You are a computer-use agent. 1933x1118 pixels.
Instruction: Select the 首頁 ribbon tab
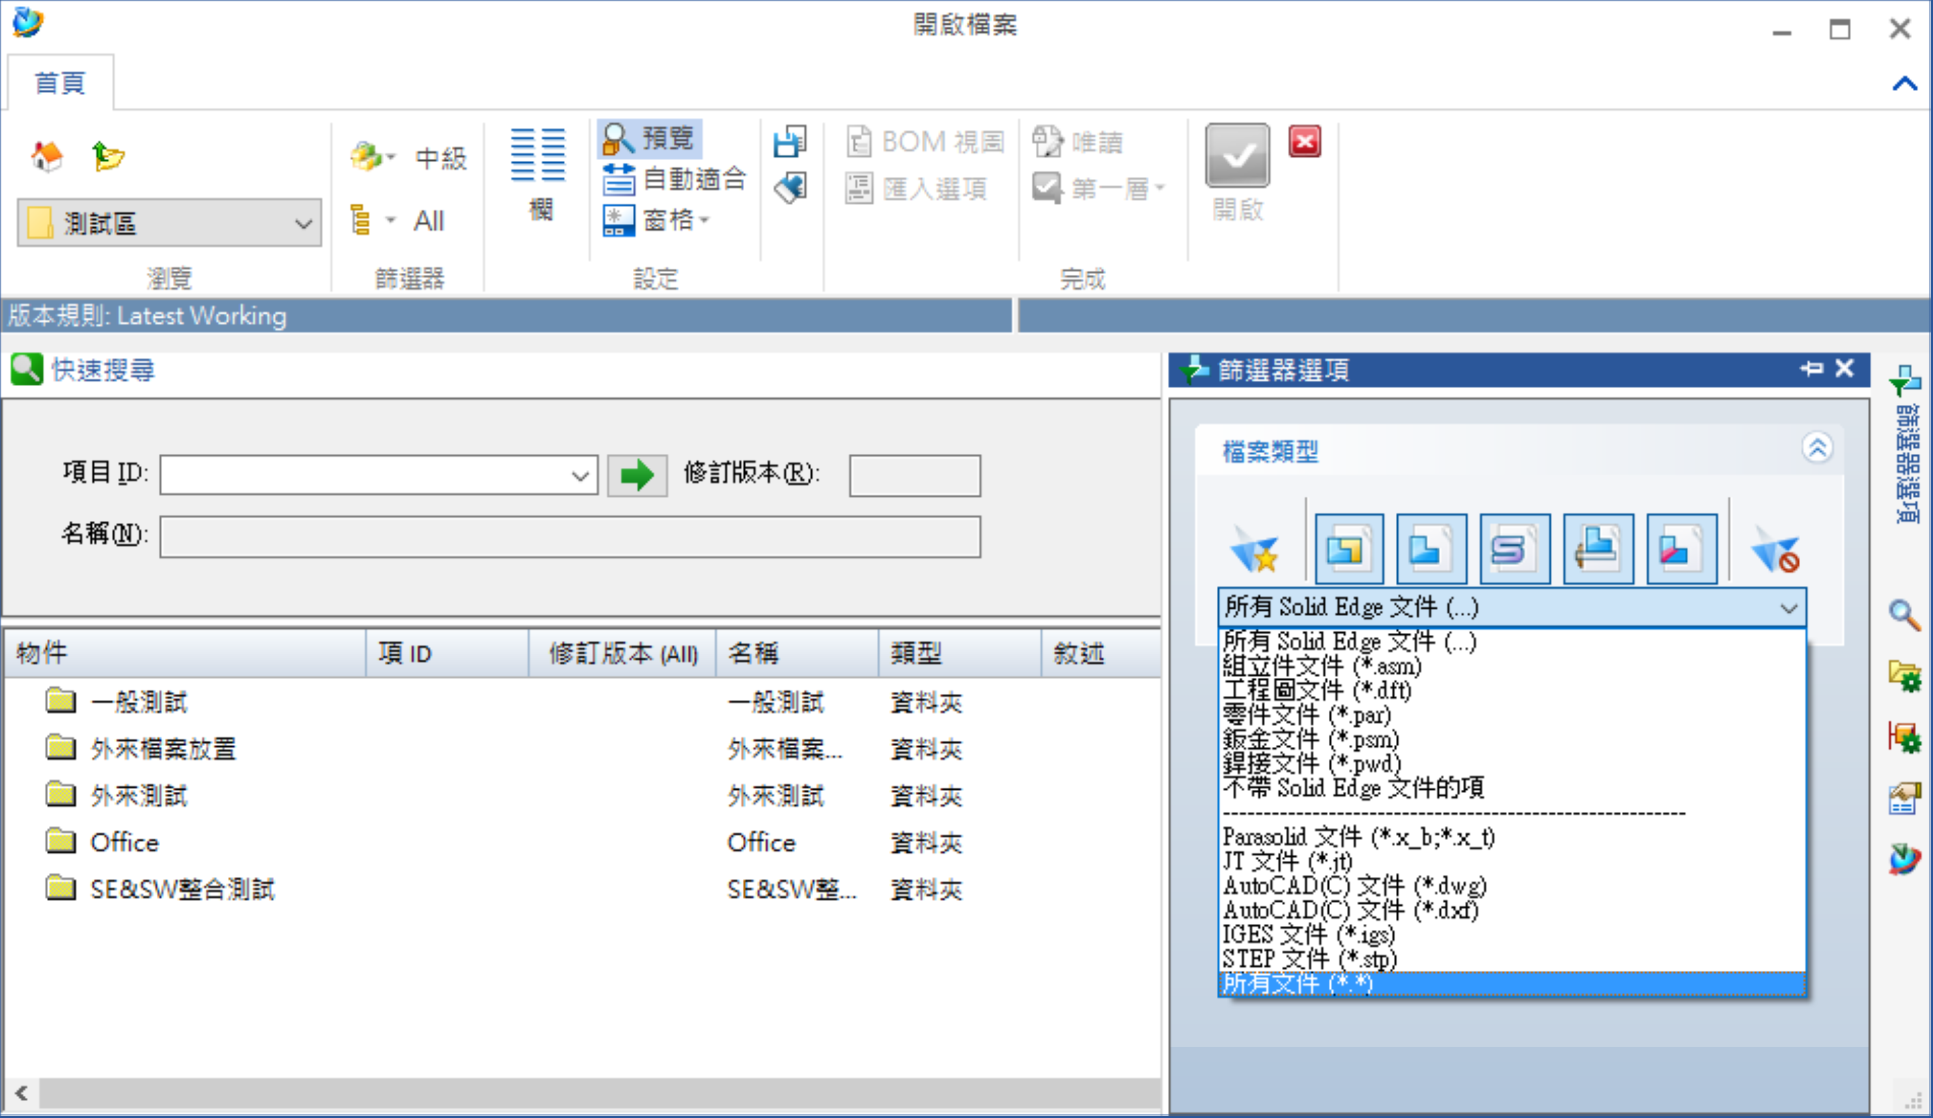click(60, 82)
